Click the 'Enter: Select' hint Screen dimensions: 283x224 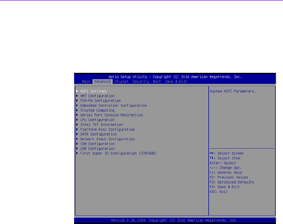click(223, 163)
